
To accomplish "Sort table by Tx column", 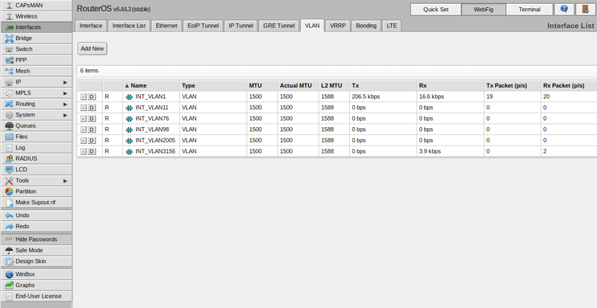I will (383, 86).
